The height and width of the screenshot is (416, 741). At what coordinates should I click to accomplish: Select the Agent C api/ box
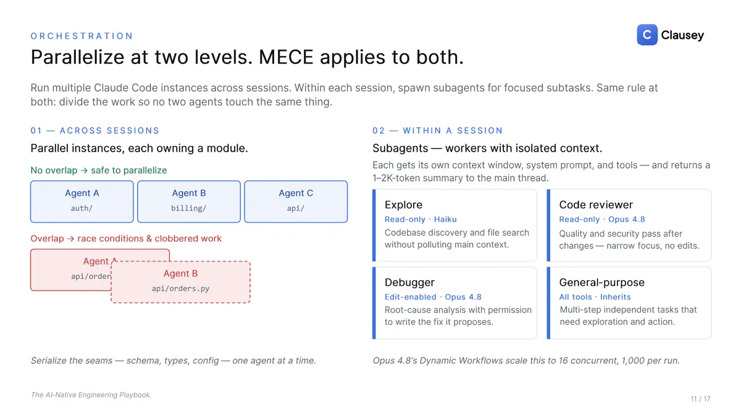(x=296, y=202)
